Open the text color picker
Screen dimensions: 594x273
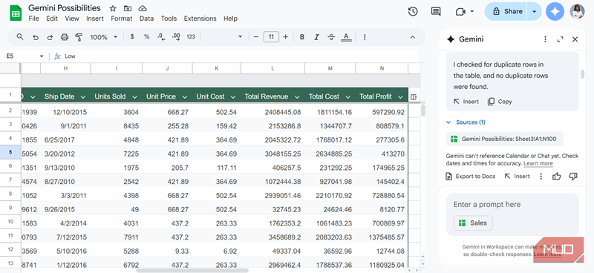(346, 37)
